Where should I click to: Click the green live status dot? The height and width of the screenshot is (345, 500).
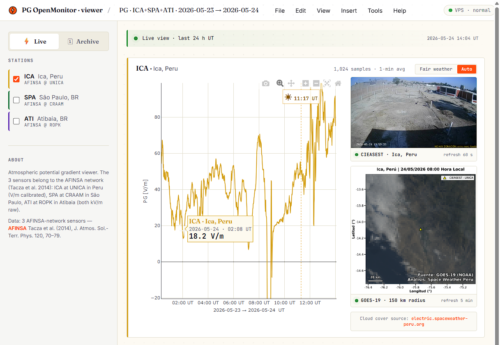click(136, 38)
